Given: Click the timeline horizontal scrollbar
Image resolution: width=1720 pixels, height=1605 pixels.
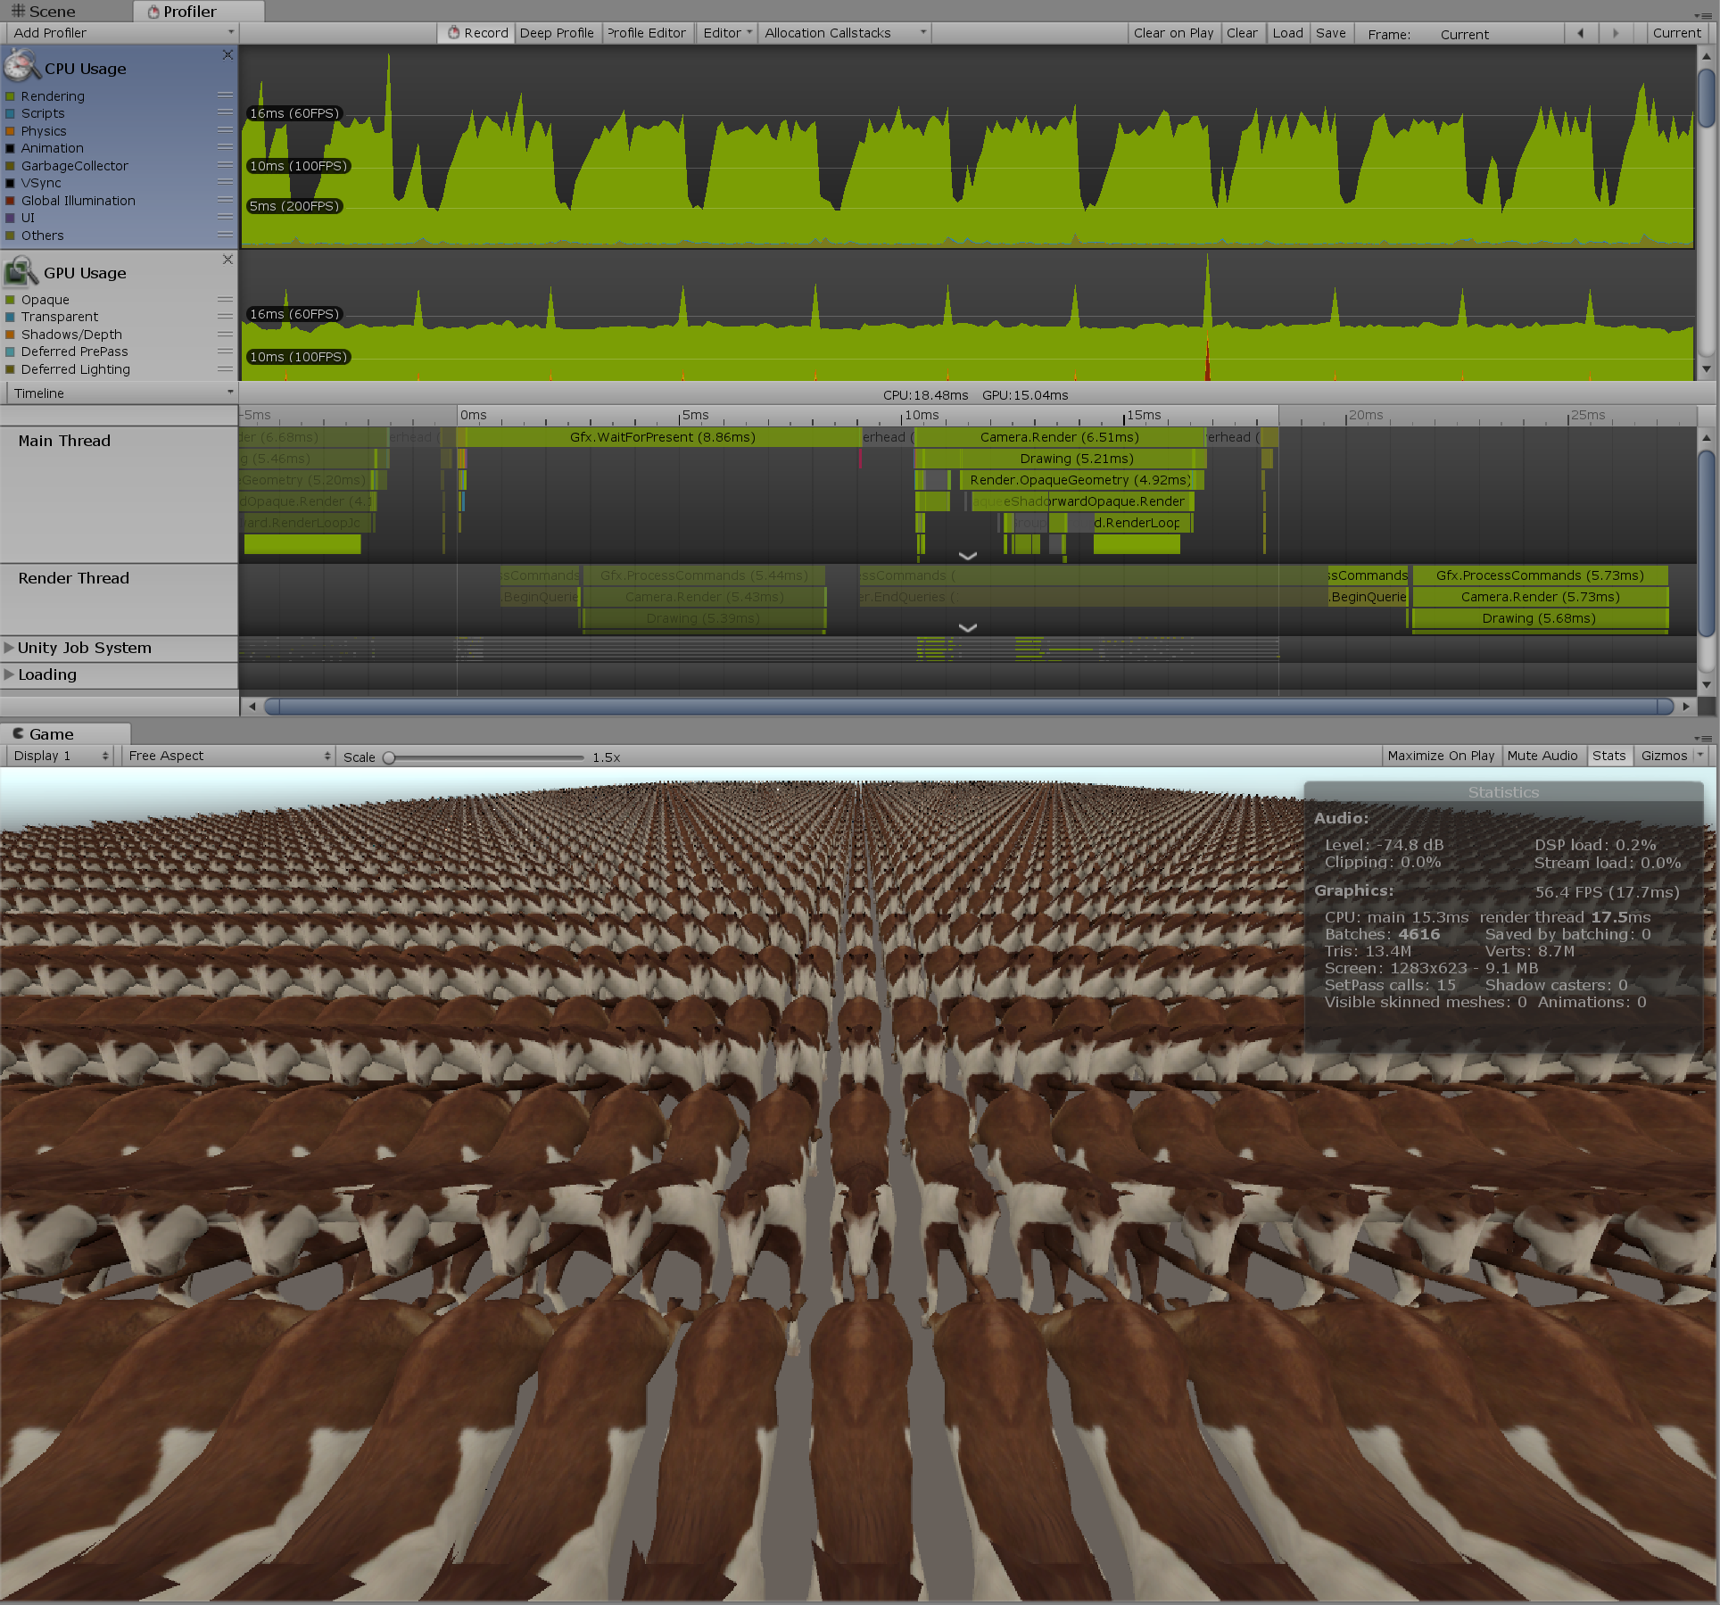Looking at the screenshot, I should tap(970, 706).
